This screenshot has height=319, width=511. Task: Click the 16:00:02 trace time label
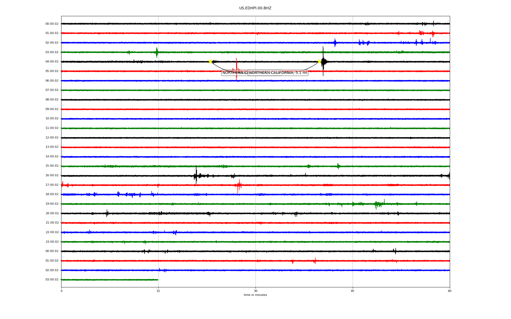click(x=52, y=175)
